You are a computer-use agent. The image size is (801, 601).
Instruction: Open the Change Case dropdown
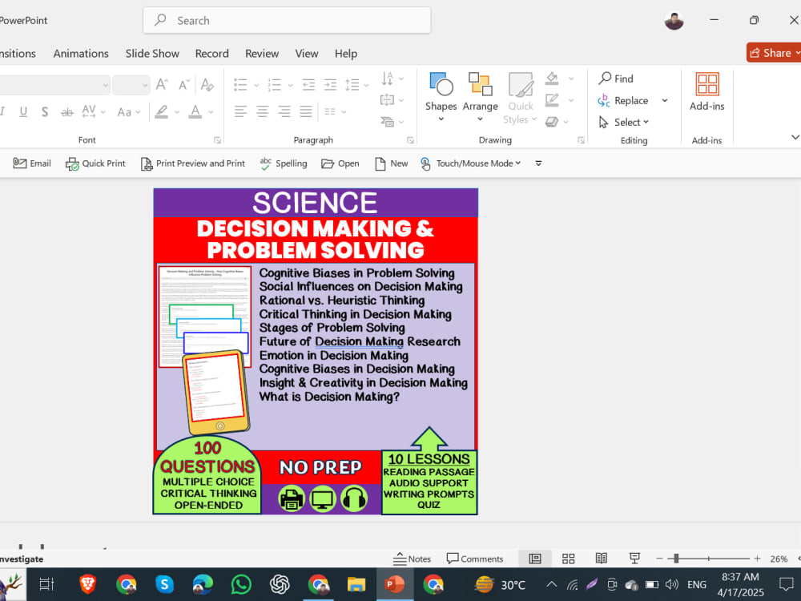129,111
